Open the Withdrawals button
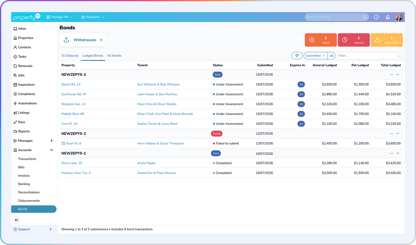 [x=82, y=40]
